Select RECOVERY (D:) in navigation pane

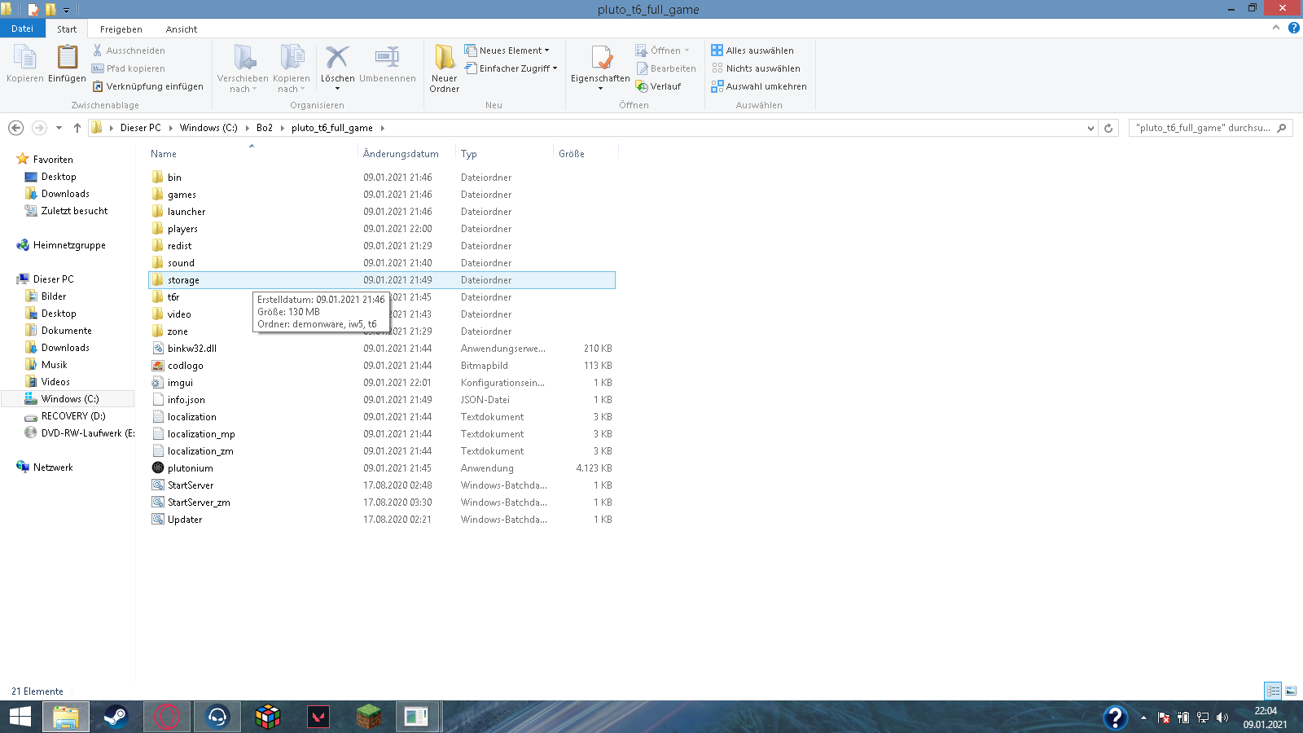[x=73, y=416]
